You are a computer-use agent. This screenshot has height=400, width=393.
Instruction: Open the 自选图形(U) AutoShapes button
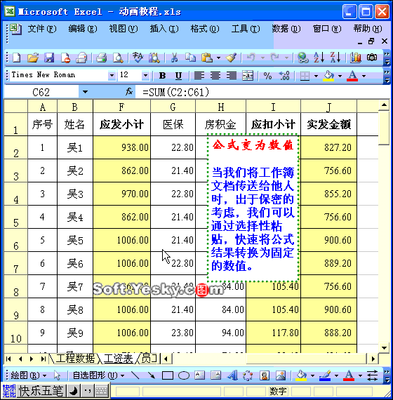pos(98,375)
